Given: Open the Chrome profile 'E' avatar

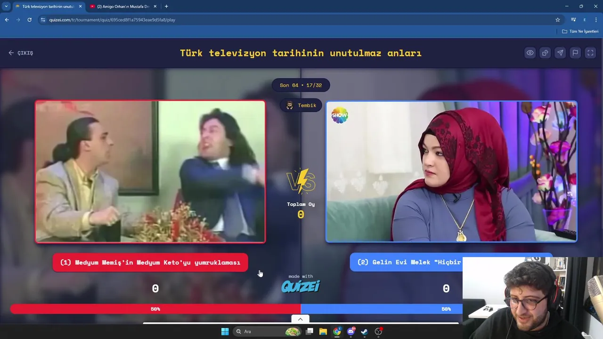Looking at the screenshot, I should [x=585, y=20].
